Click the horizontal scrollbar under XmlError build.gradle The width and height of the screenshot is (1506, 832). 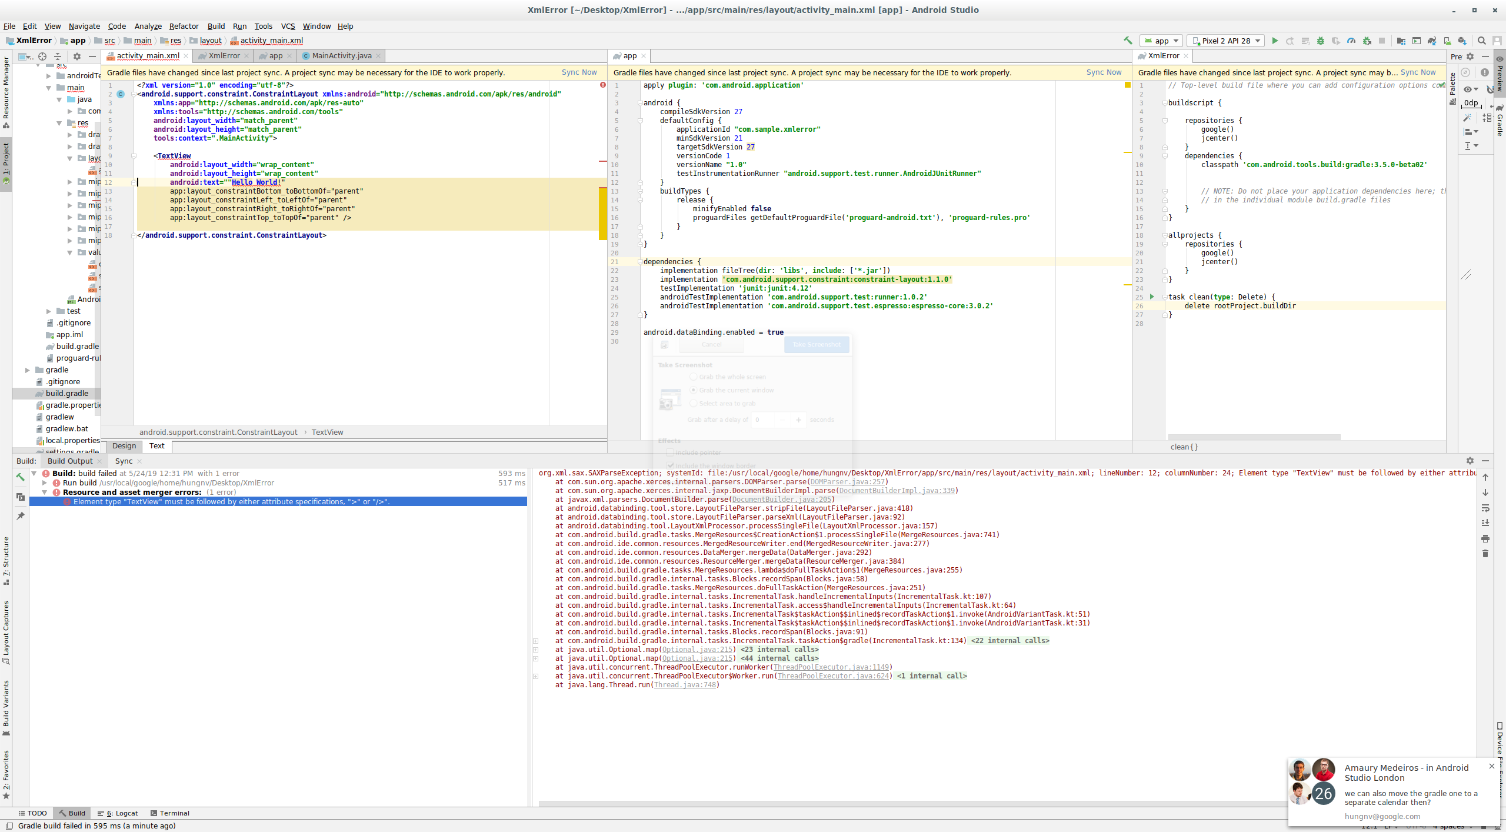(1254, 437)
